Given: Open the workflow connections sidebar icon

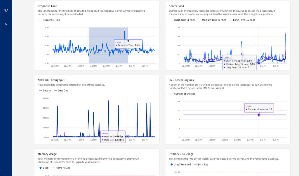Looking at the screenshot, I should (x=6, y=11).
